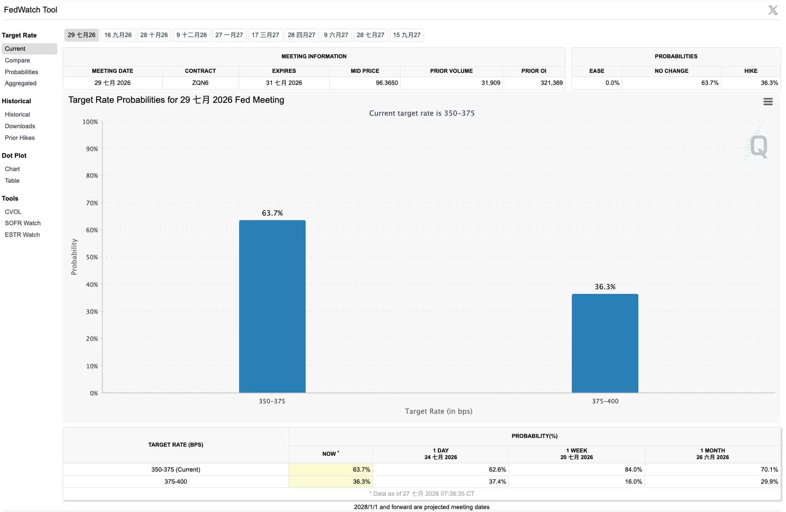Click the 1 DAY column header
Image resolution: width=786 pixels, height=512 pixels.
point(441,454)
